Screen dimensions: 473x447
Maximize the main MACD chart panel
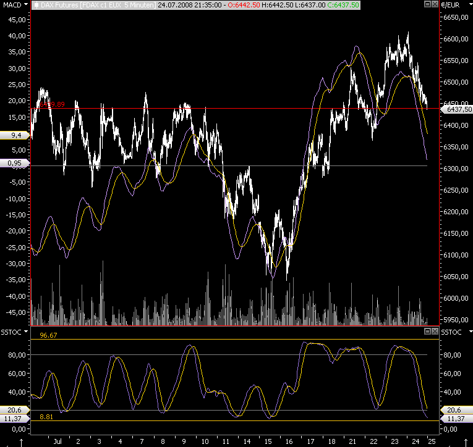(427, 4)
